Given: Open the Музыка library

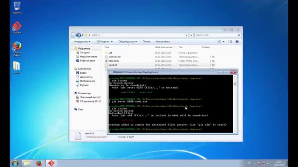Looking at the screenshot, I should click(84, 85).
